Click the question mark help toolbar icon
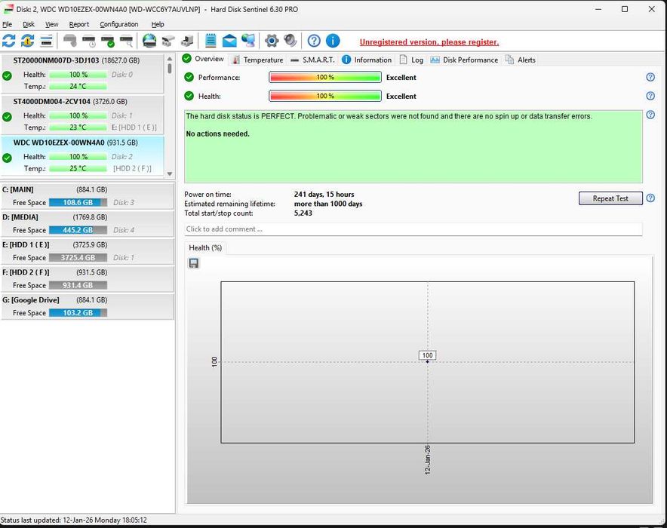The width and height of the screenshot is (667, 528). pyautogui.click(x=314, y=41)
